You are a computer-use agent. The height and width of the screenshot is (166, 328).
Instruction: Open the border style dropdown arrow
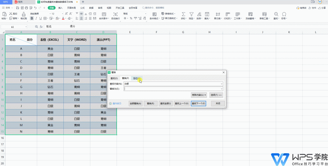(x=48, y=18)
